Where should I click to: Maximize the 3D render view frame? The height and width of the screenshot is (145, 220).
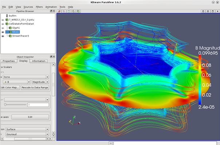[x=213, y=11]
